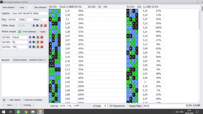Click the ENG language indicator

pyautogui.click(x=182, y=112)
